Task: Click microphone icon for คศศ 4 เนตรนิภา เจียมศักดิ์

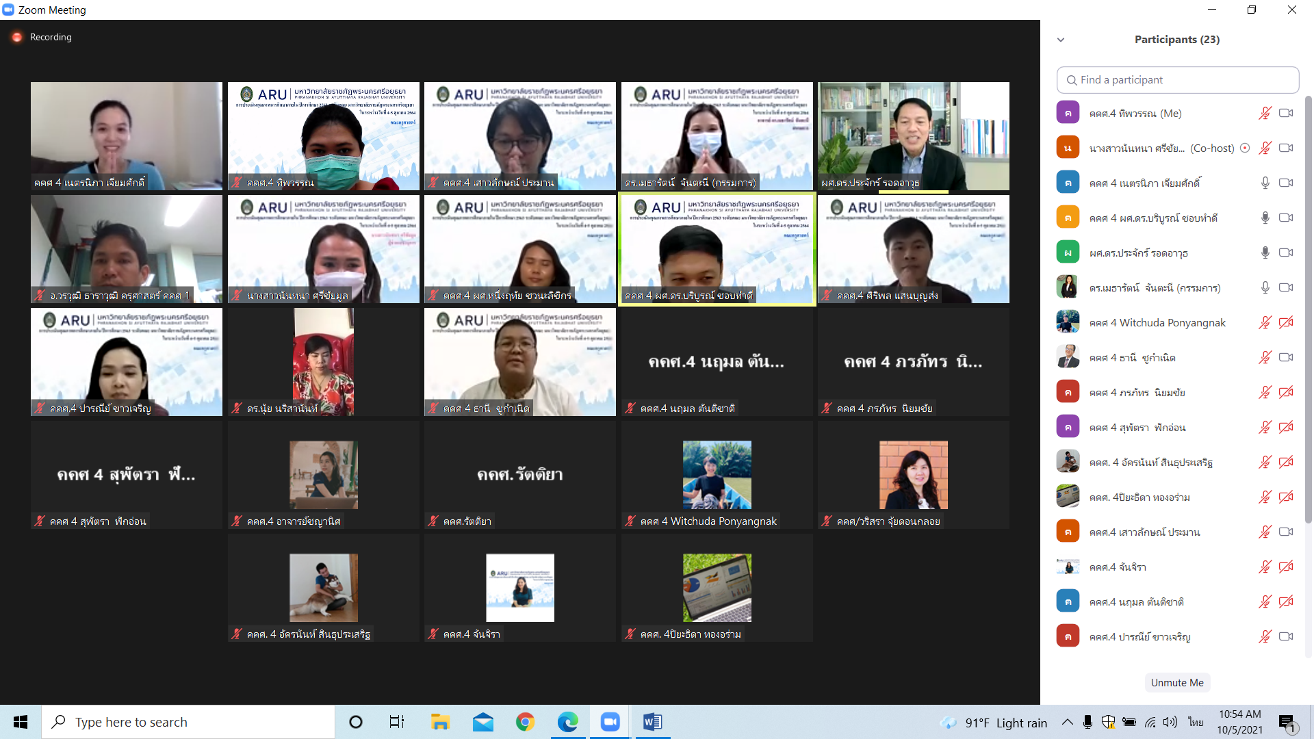Action: (x=1265, y=183)
